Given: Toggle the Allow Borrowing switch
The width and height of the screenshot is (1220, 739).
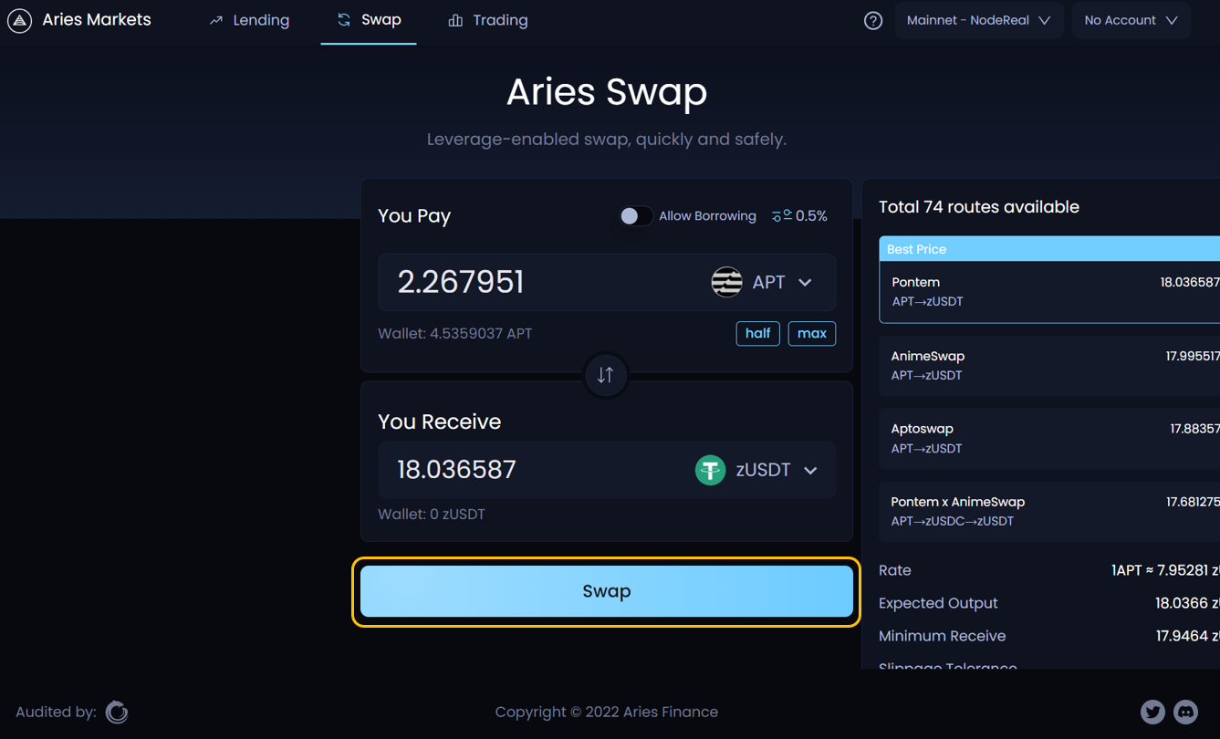Looking at the screenshot, I should [x=636, y=216].
